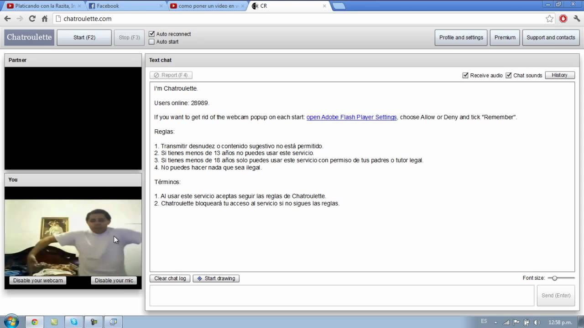
Task: Switch to the 'Platicando con la Razita' YouTube tab
Action: 43,6
